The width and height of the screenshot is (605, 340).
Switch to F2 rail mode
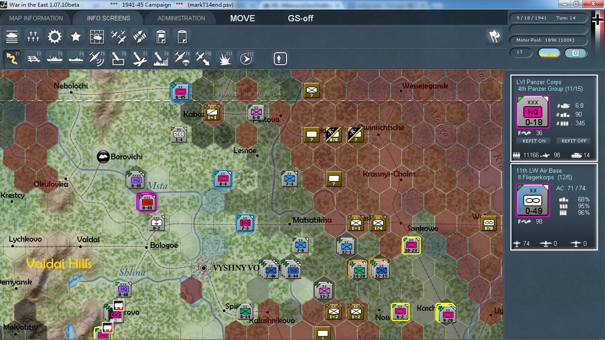pyautogui.click(x=33, y=58)
